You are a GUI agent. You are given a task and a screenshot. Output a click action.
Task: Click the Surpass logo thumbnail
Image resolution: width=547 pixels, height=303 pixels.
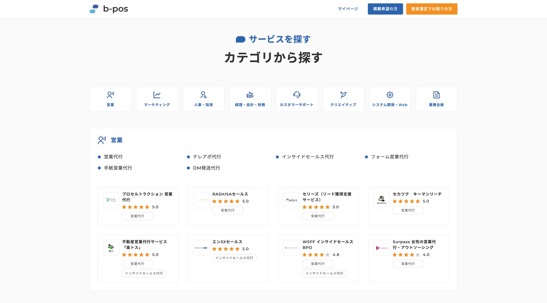381,248
